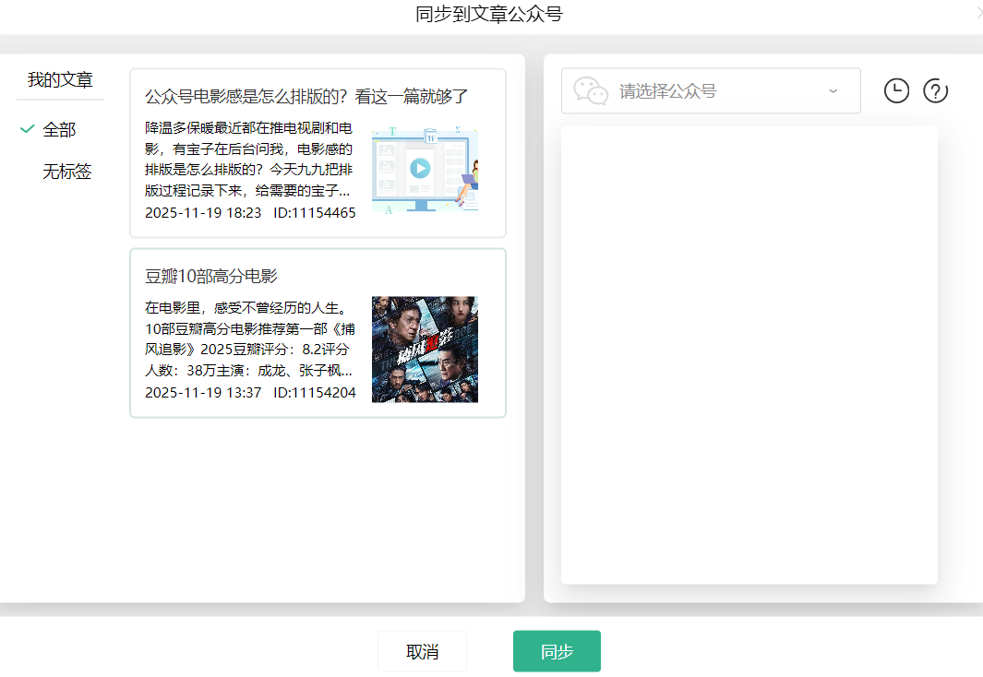983x677 pixels.
Task: Expand the 请选择公众号 dropdown arrow
Action: point(833,90)
